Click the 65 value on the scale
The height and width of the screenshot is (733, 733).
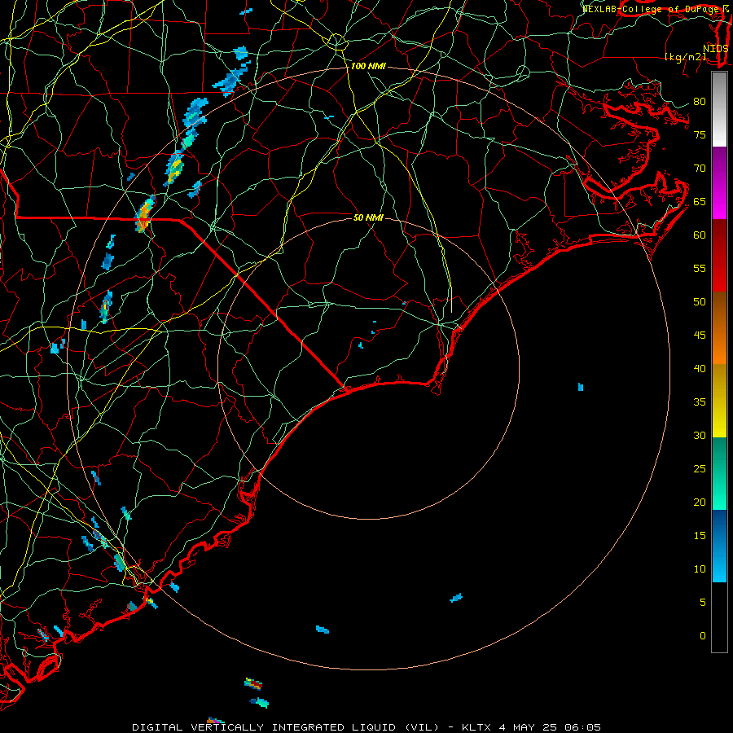(x=700, y=202)
